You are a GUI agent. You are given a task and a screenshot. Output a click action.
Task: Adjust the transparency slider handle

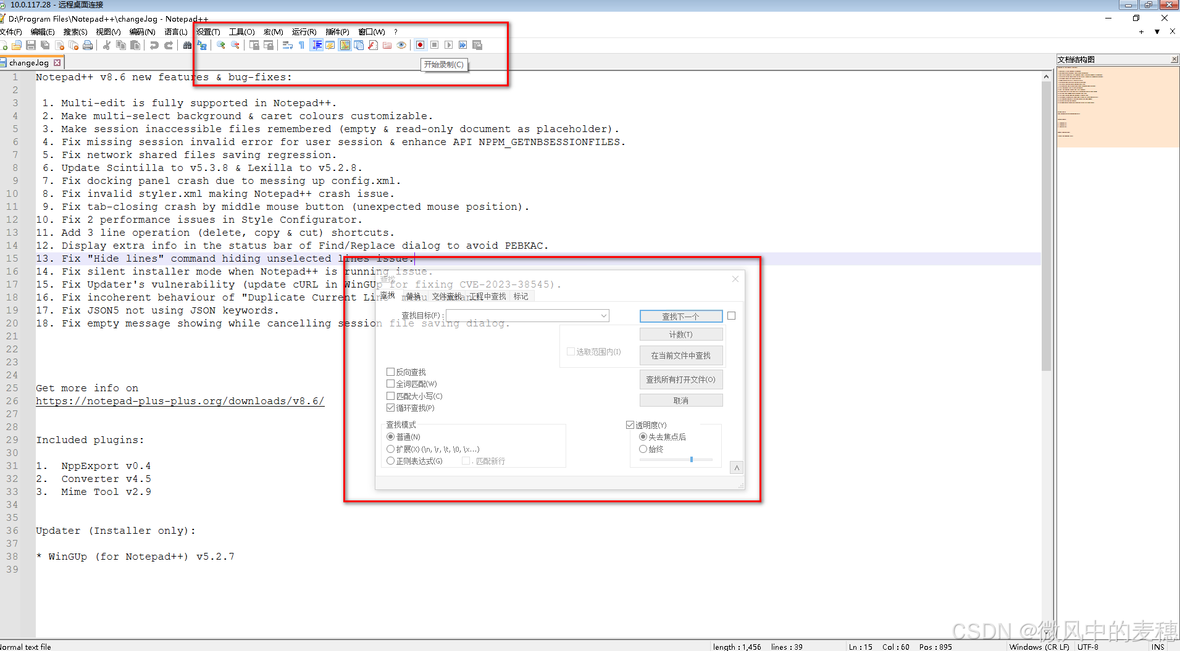(x=692, y=459)
